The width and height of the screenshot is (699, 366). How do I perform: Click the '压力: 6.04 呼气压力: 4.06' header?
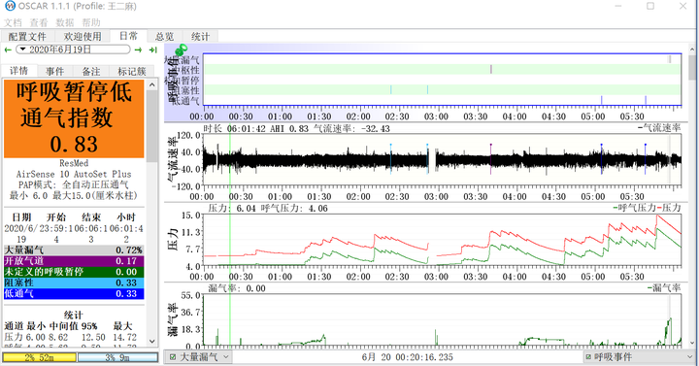(x=268, y=208)
